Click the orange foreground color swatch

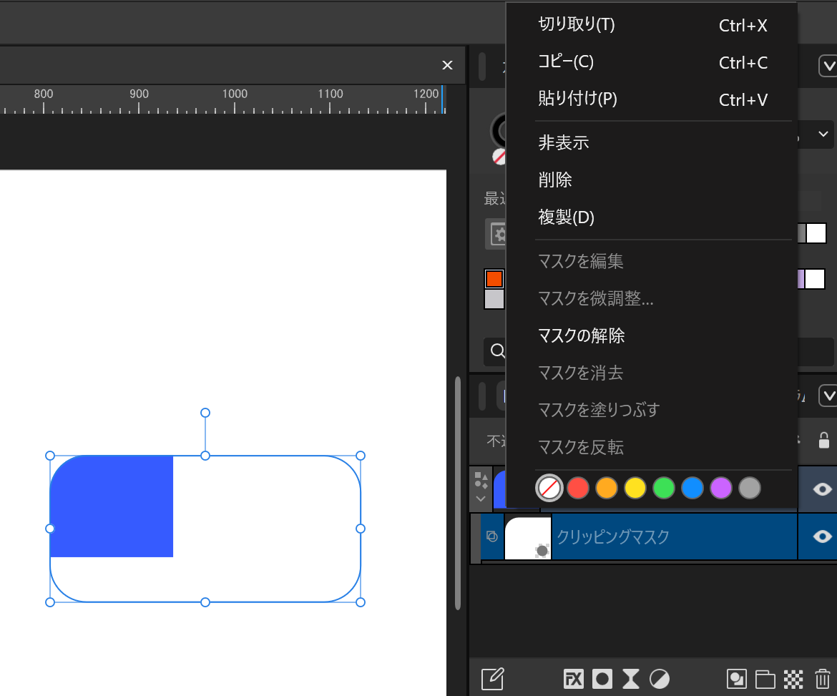point(494,278)
